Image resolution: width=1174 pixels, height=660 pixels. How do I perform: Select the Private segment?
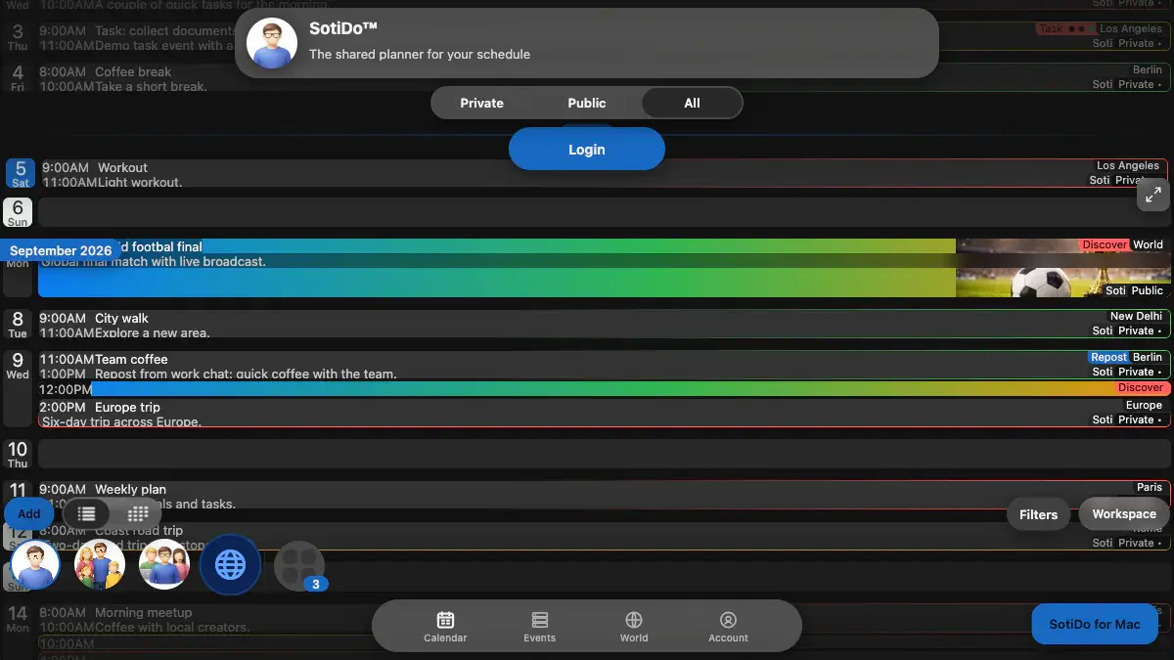pyautogui.click(x=482, y=103)
